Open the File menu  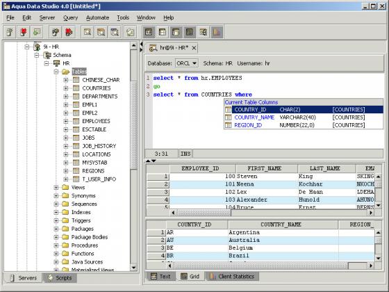click(10, 17)
